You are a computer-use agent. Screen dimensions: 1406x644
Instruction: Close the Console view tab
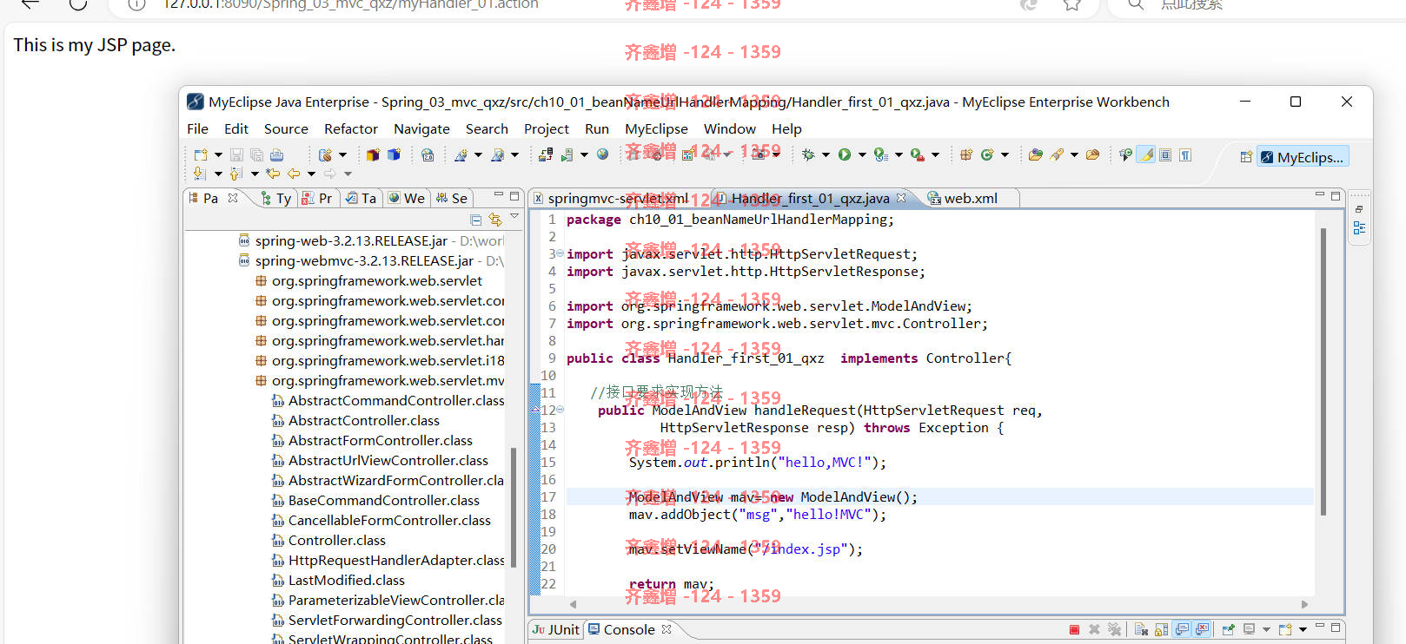pyautogui.click(x=667, y=629)
